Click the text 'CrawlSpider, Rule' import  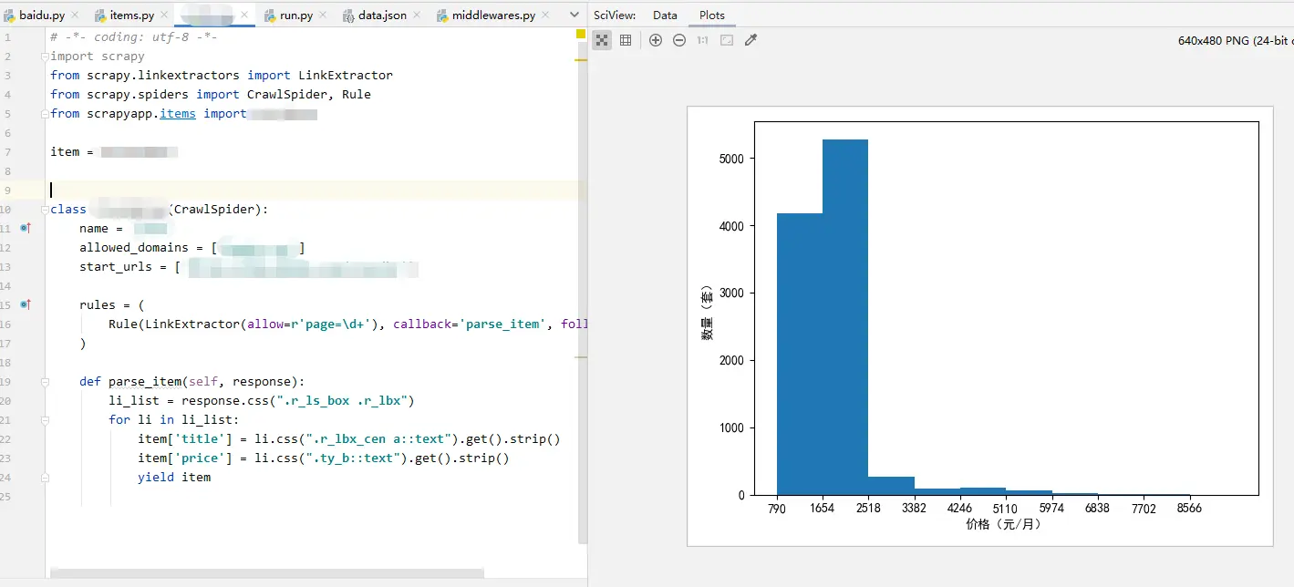pyautogui.click(x=309, y=95)
